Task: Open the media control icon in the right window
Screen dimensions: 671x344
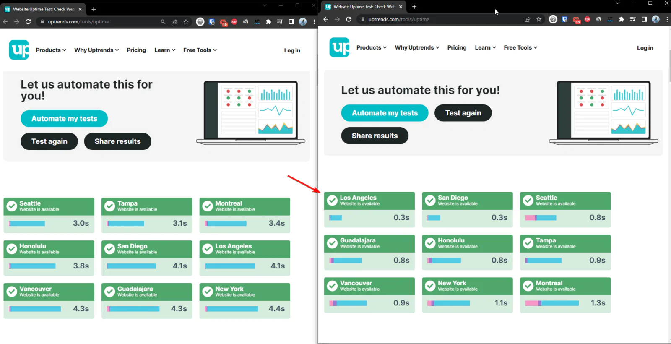Action: [633, 19]
